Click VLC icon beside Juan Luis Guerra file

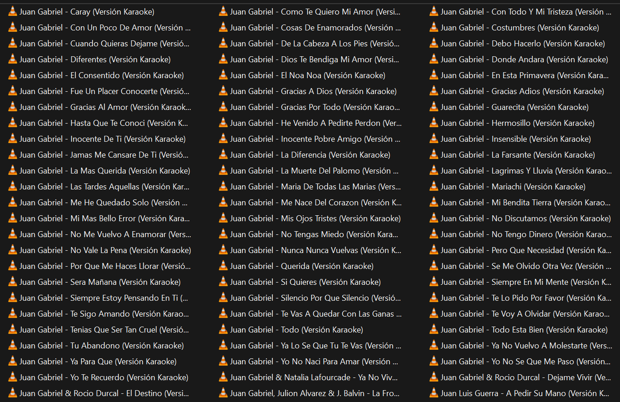pyautogui.click(x=434, y=393)
